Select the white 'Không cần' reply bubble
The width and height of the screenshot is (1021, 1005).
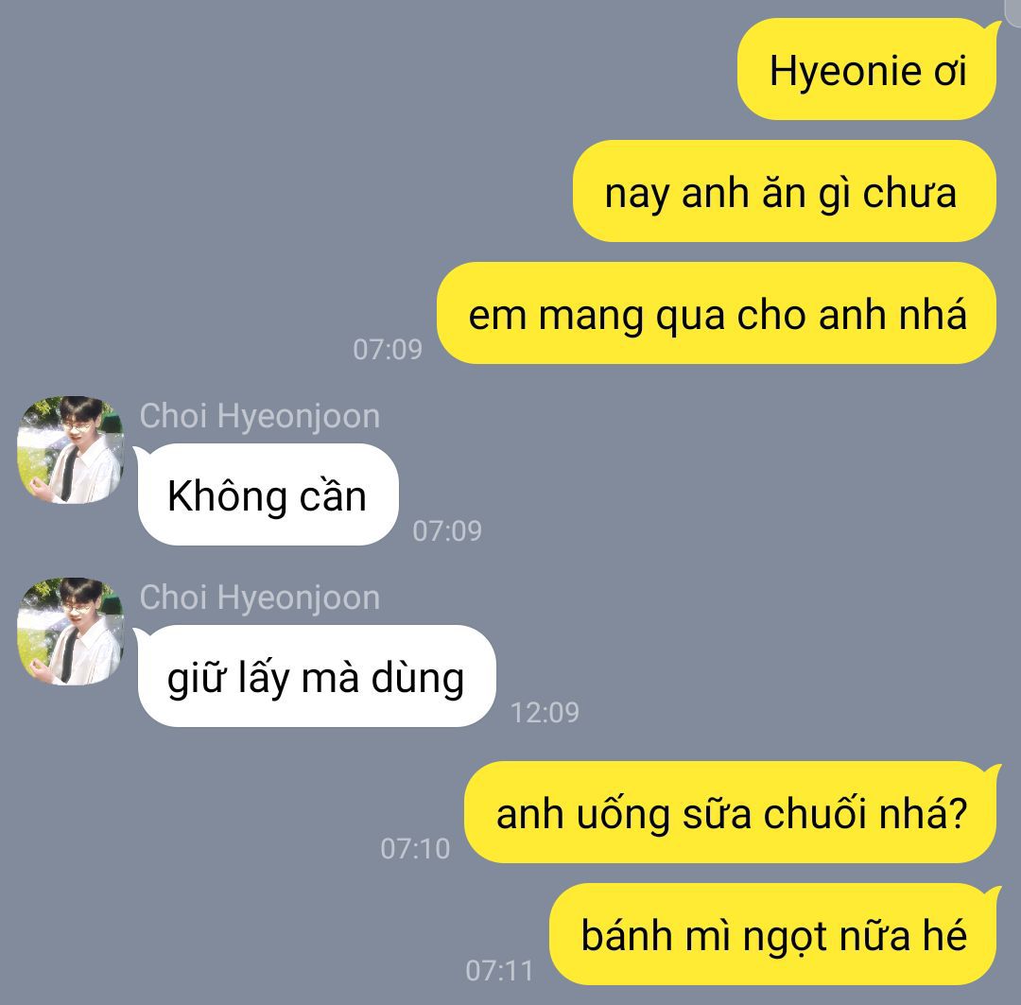(267, 495)
